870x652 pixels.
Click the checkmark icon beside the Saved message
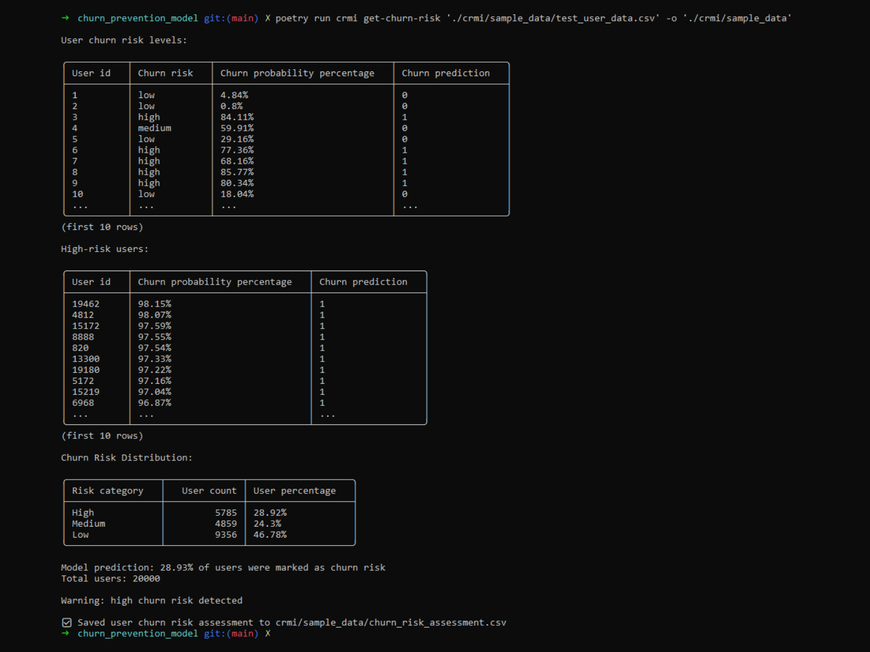point(67,622)
